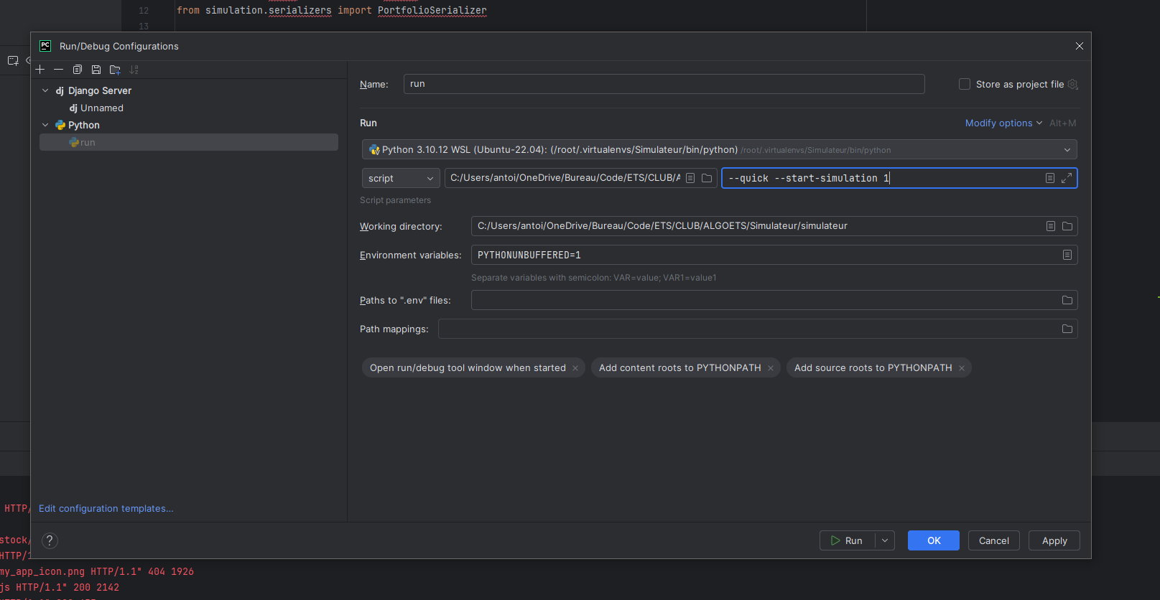This screenshot has width=1160, height=600.
Task: Click the Run button
Action: tap(848, 540)
